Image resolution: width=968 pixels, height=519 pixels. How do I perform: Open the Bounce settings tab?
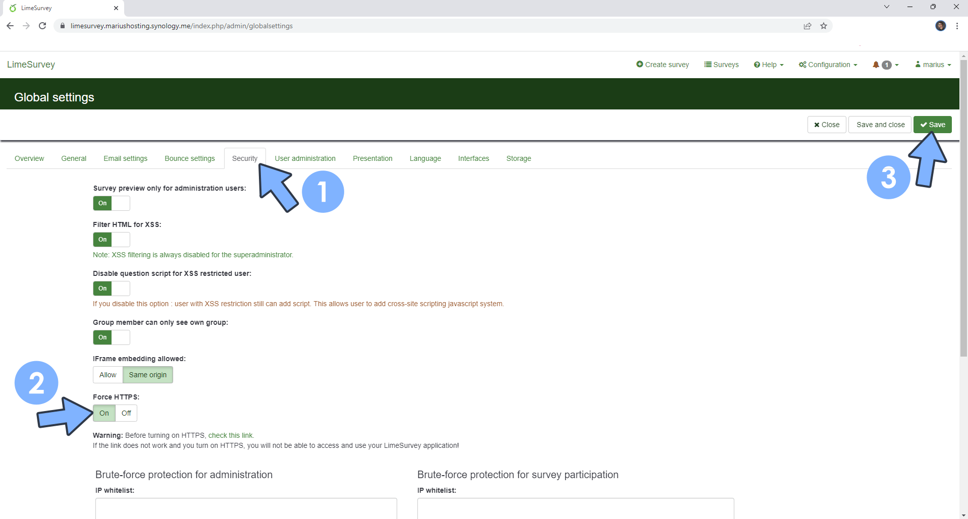[190, 158]
